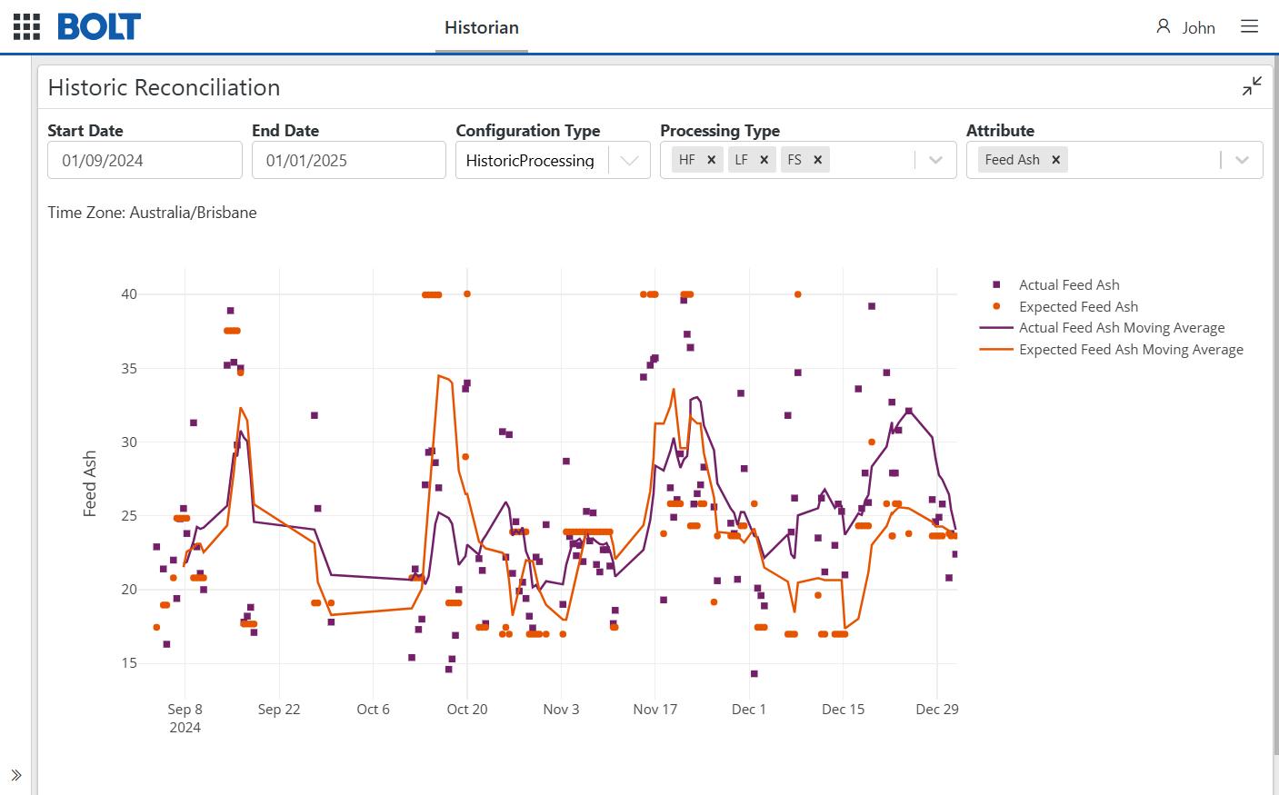Click the Nov 17 x-axis label
The image size is (1279, 795).
point(655,710)
